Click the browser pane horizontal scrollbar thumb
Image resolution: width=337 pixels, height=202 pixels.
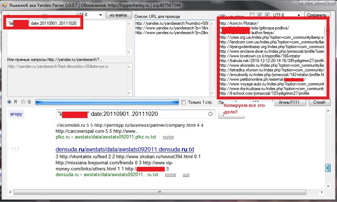160,192
